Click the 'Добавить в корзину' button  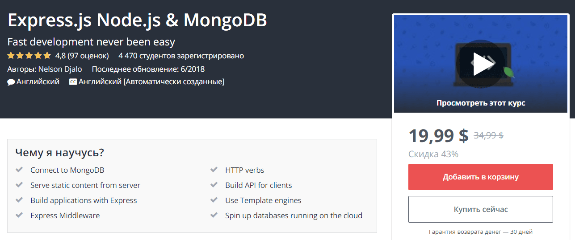point(481,177)
